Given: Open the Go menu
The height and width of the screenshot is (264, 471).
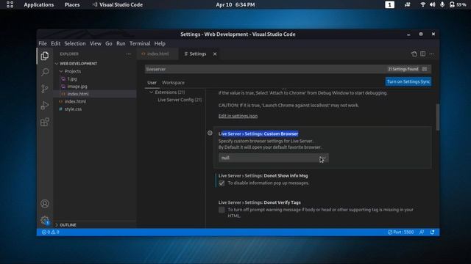Looking at the screenshot, I should pos(109,43).
